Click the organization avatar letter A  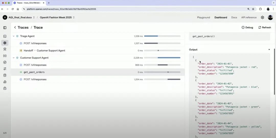coord(5,17)
